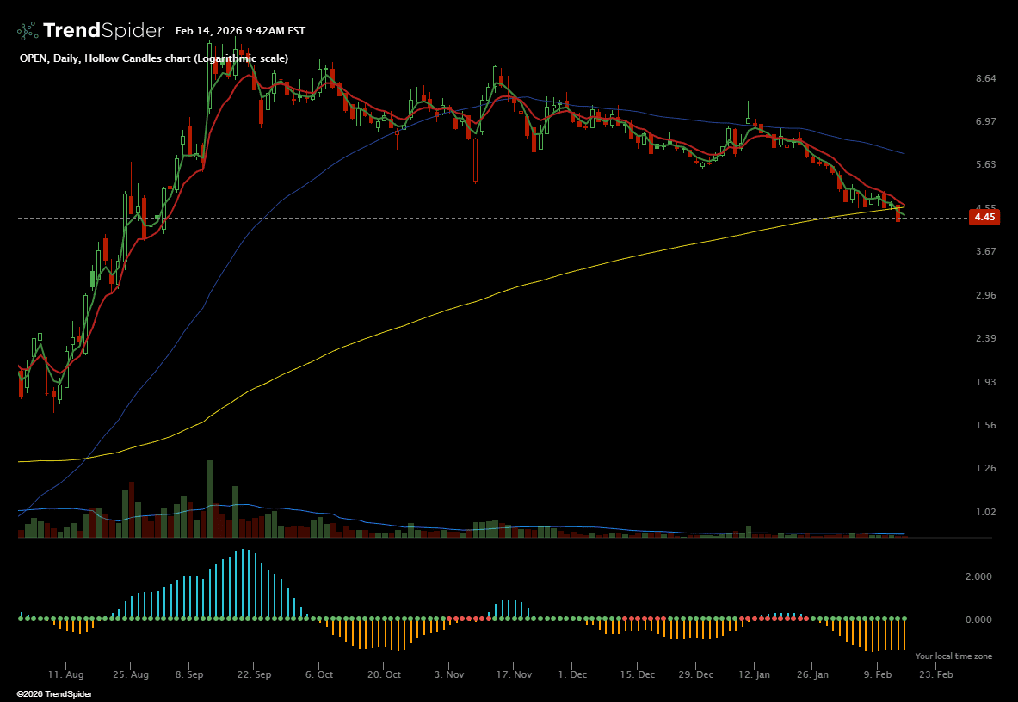Click the '9. Feb' date axis marker

877,674
